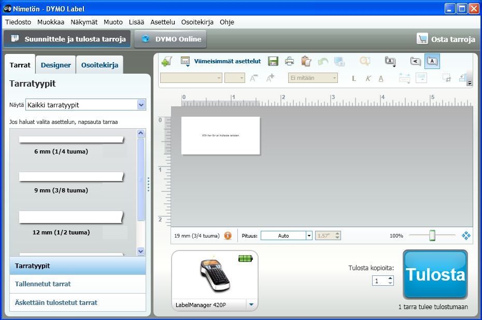Click the rotate object icon
Screen dimensions: 482x320
click(463, 78)
